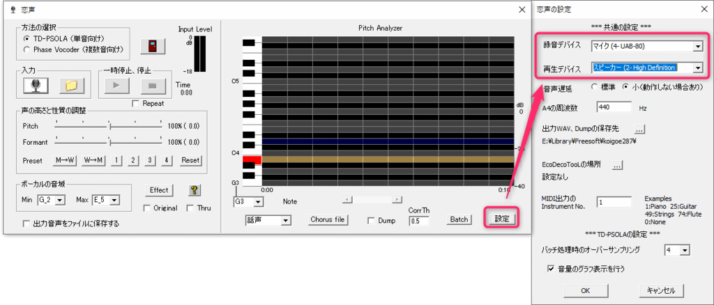Image resolution: width=714 pixels, height=305 pixels.
Task: Toggle the Dump checkbox
Action: (x=372, y=221)
